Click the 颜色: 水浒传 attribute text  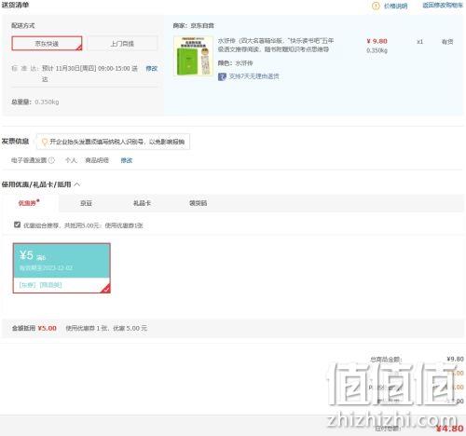tap(235, 63)
